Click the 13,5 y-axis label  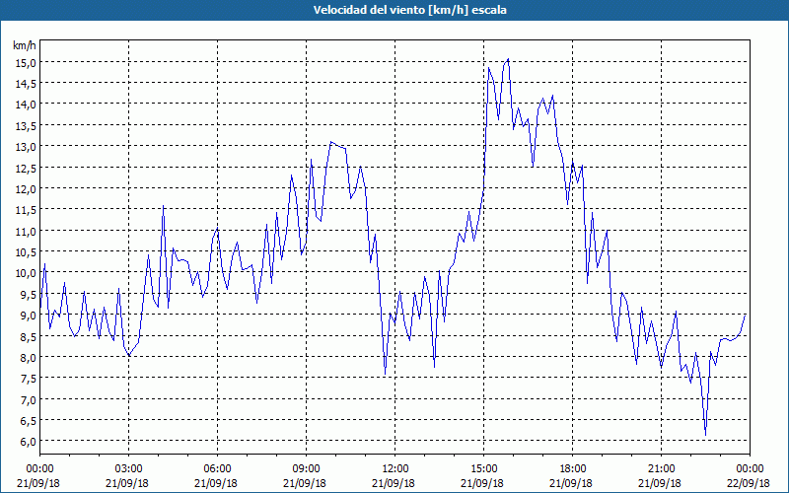pyautogui.click(x=27, y=126)
